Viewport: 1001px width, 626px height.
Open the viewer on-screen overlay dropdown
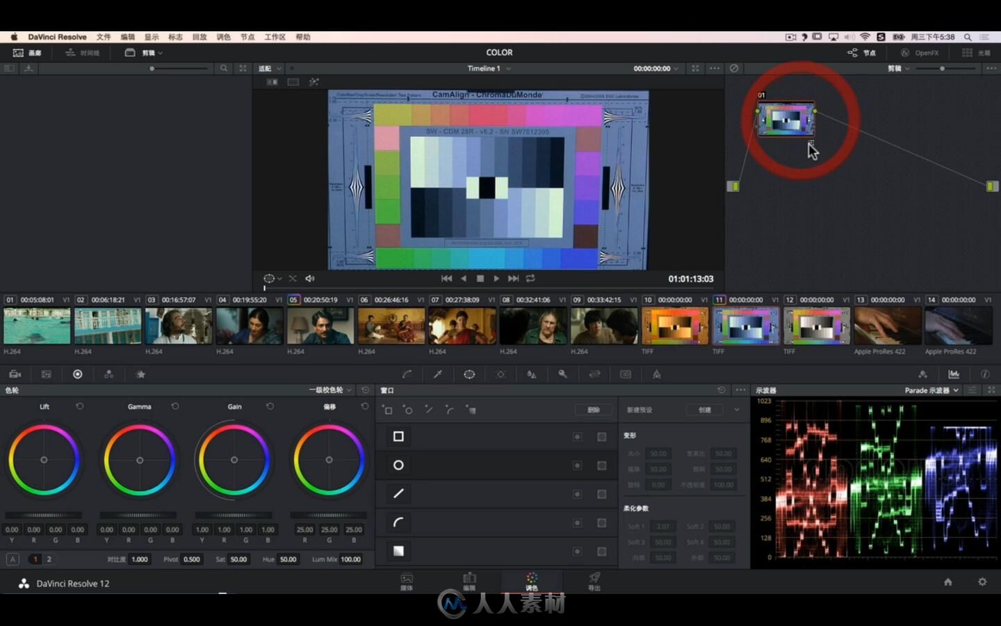272,278
